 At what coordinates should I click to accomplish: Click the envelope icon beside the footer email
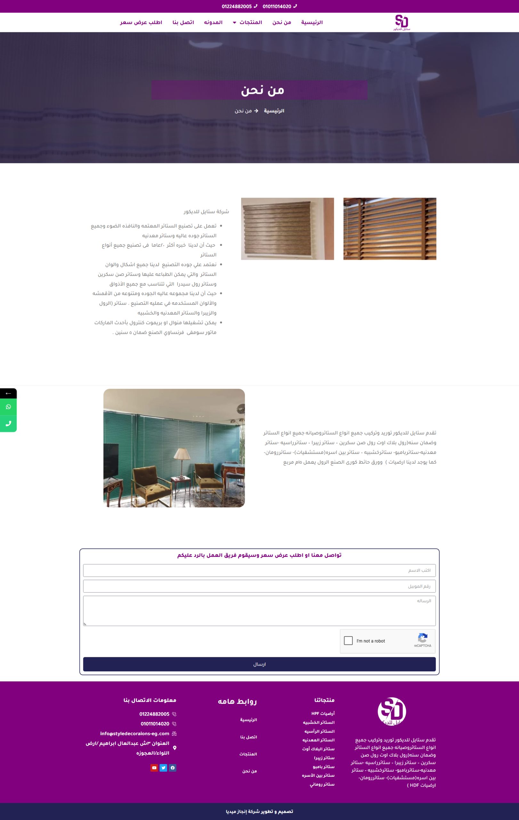[x=174, y=734]
